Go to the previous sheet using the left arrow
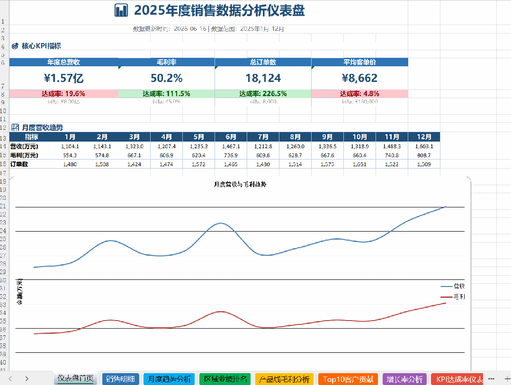This screenshot has width=511, height=385. (10, 379)
